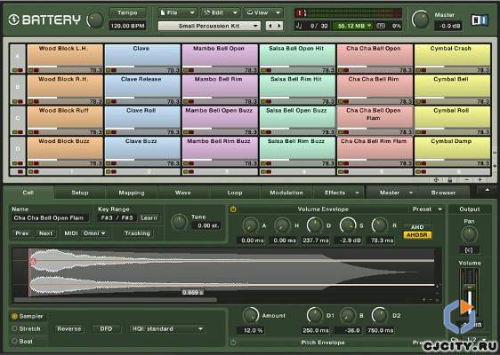Open the Small Percussion Kit dropdown
The width and height of the screenshot is (500, 355).
209,26
